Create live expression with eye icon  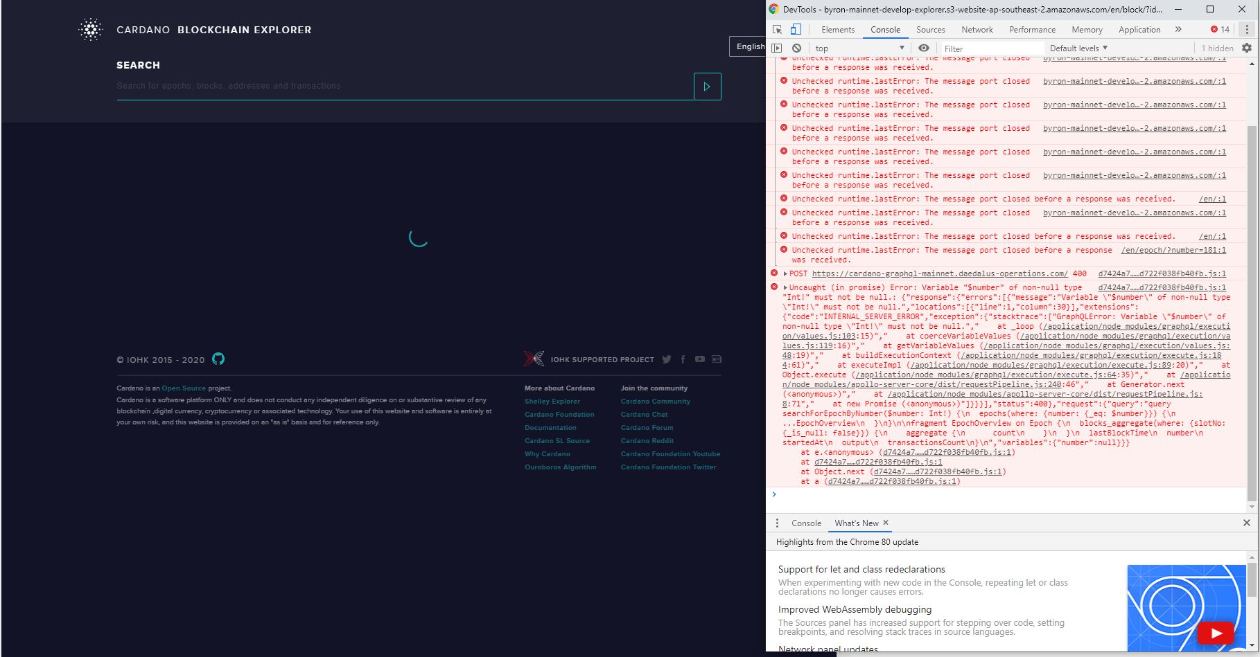923,48
